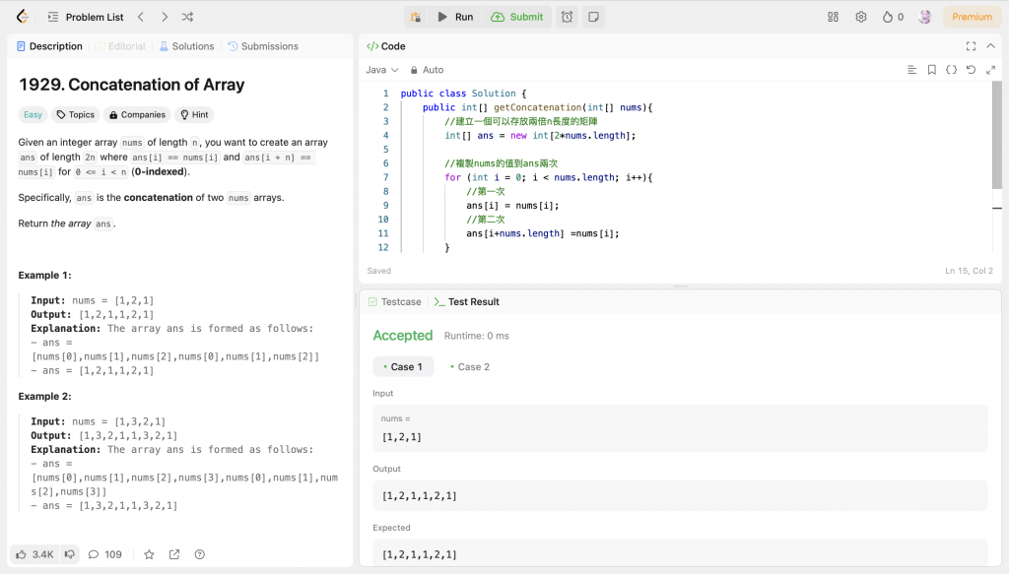
Task: Open the timer alarm clock icon
Action: [567, 17]
